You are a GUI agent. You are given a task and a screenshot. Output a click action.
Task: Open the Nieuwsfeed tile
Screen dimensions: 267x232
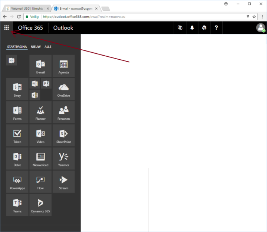pos(40,159)
